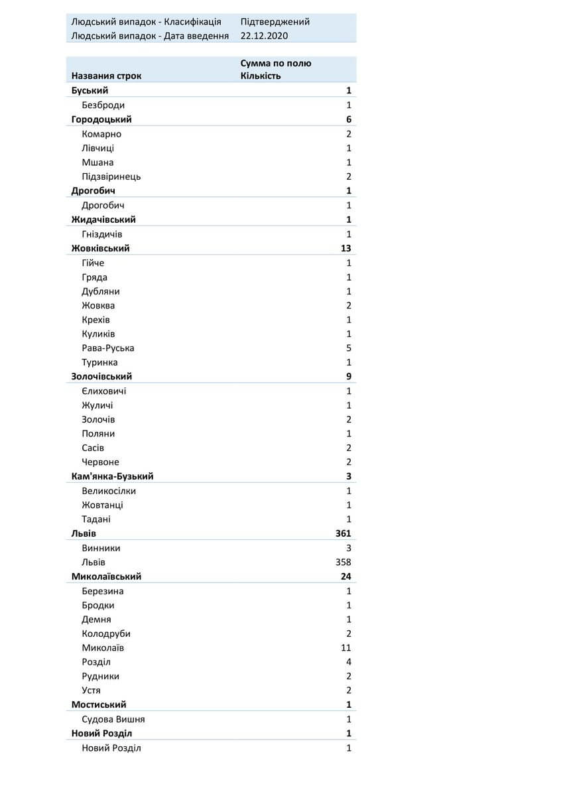Click the 'Підтверджений' classification filter value
This screenshot has height=796, width=563.
275,21
